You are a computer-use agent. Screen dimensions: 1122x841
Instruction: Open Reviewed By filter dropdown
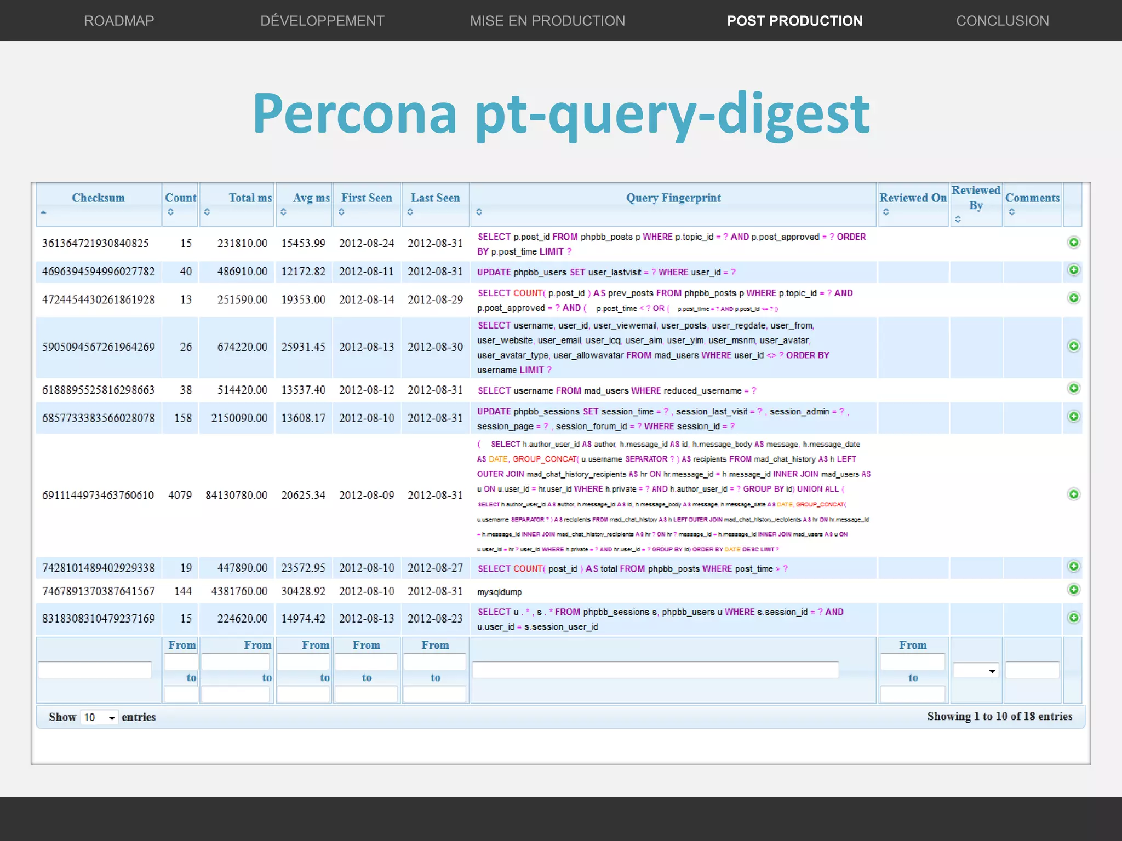(x=976, y=670)
